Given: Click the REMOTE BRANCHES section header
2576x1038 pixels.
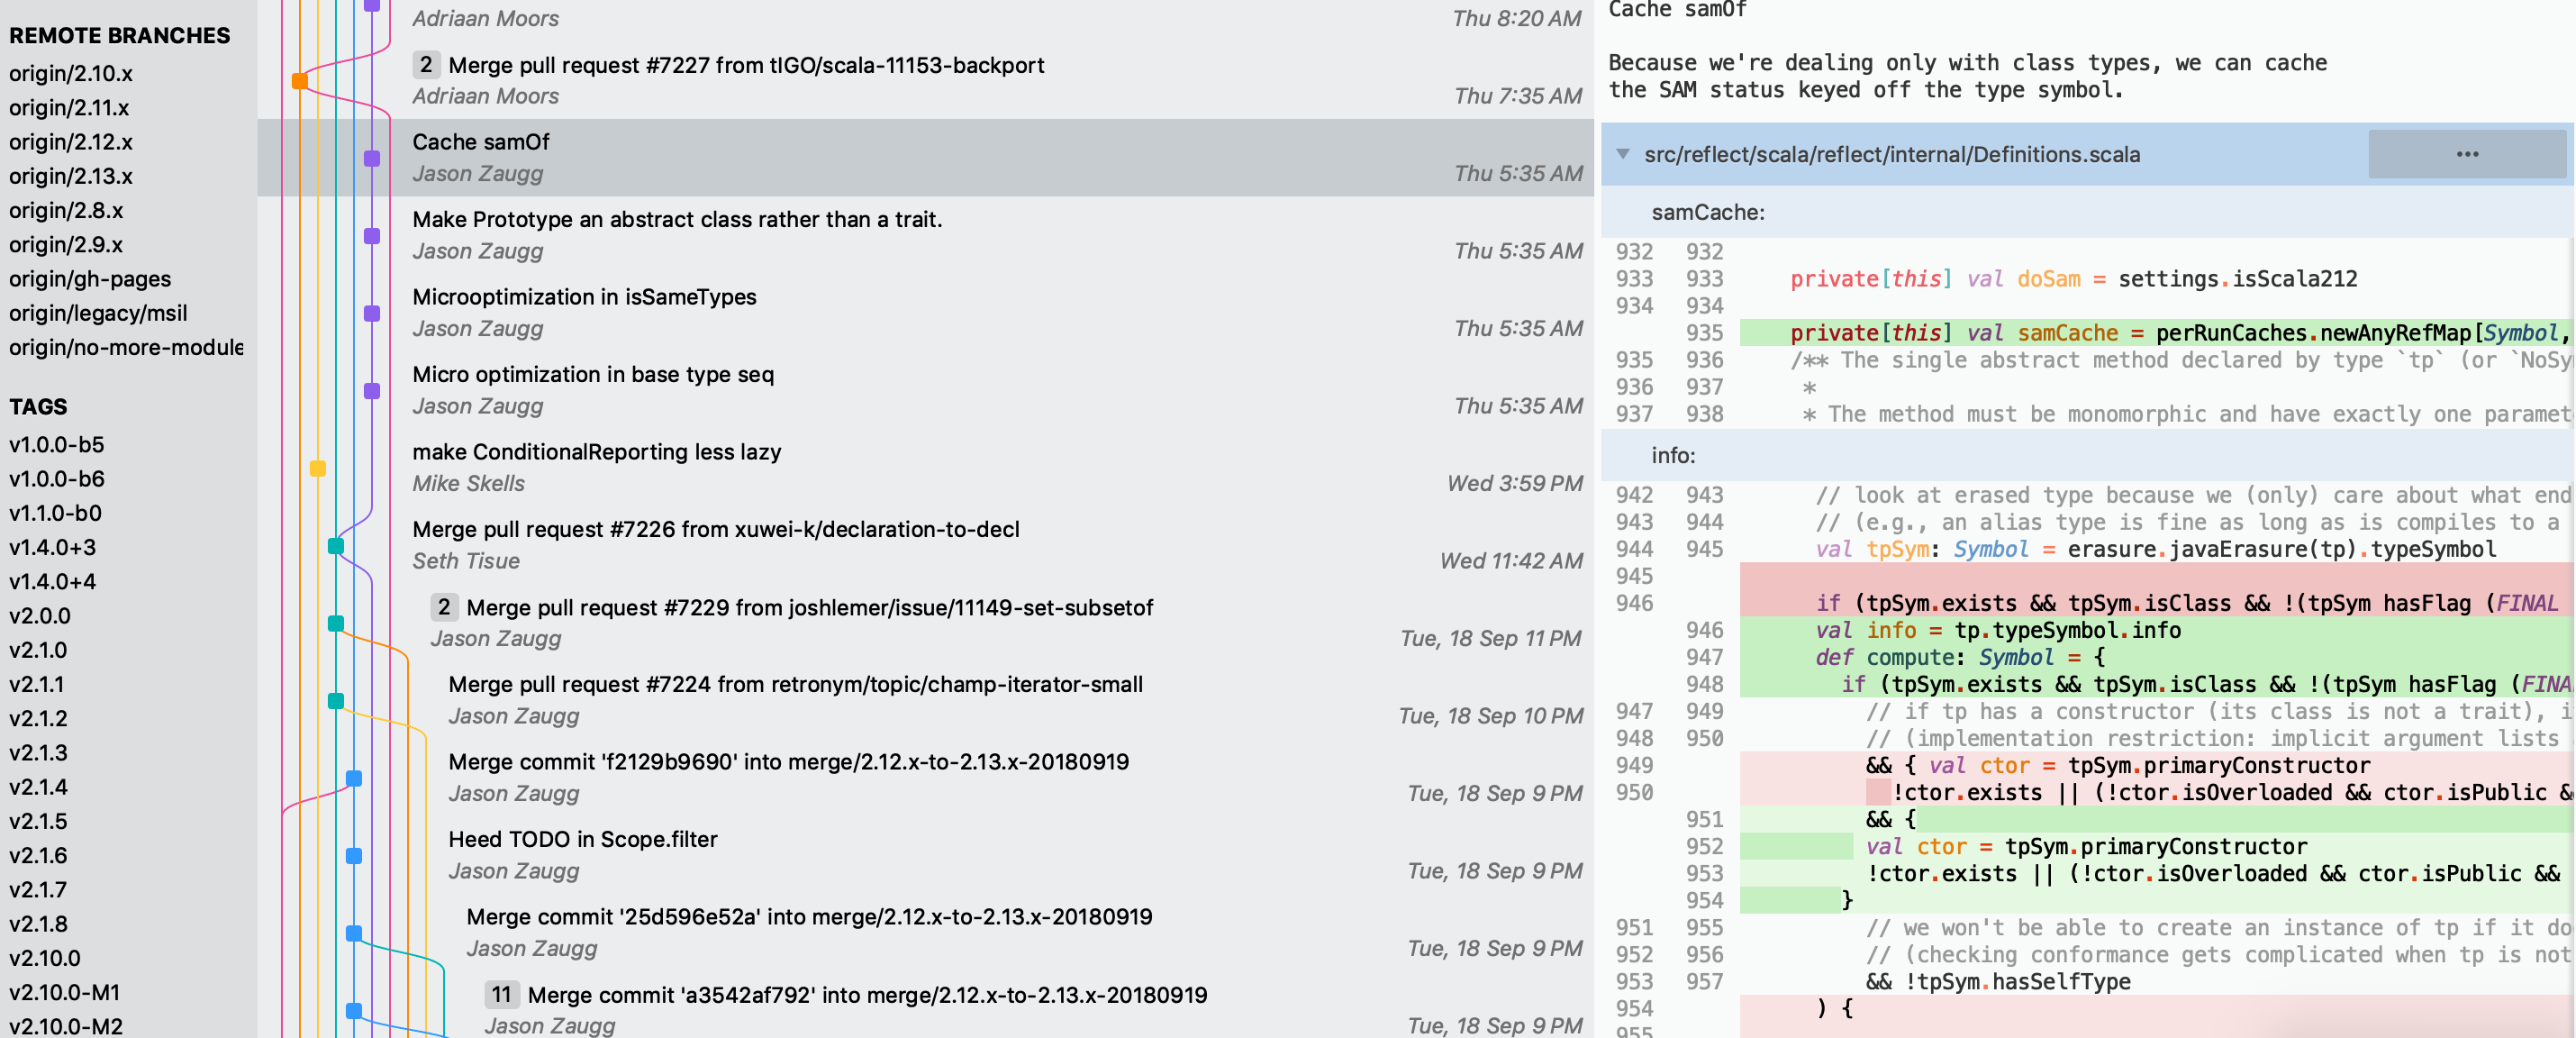Looking at the screenshot, I should pos(119,35).
